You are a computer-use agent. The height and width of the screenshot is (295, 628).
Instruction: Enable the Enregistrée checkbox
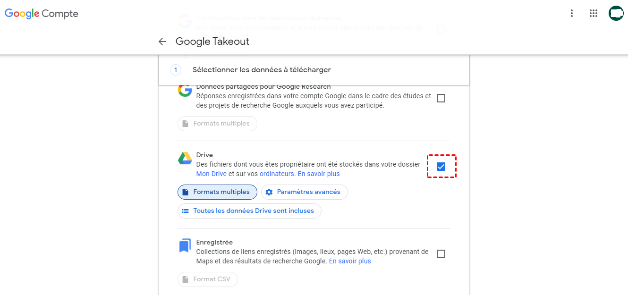coord(441,254)
